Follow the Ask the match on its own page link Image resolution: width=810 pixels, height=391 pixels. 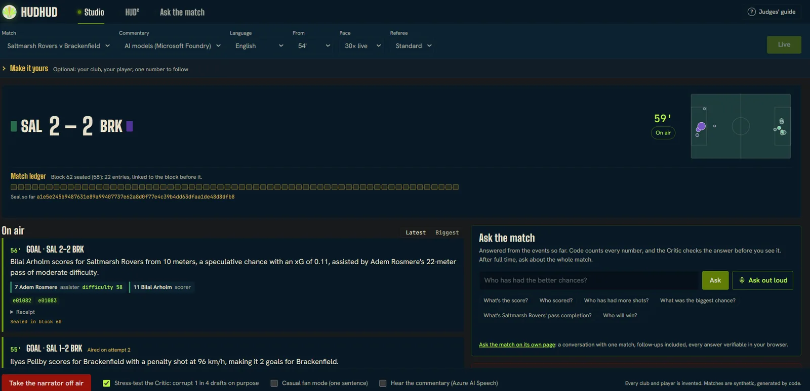(x=517, y=345)
